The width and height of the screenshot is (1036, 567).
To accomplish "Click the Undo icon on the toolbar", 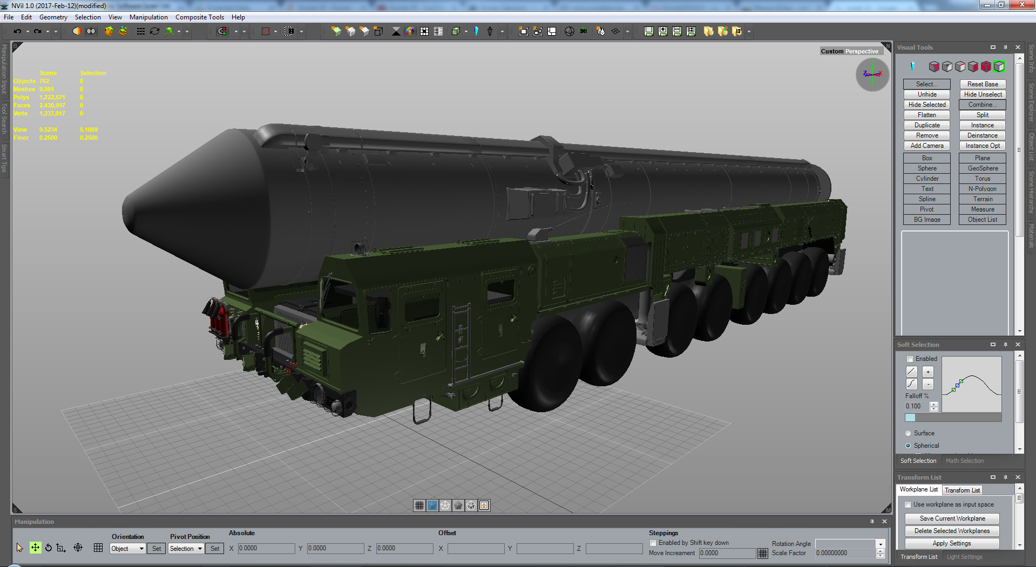I will [x=18, y=31].
